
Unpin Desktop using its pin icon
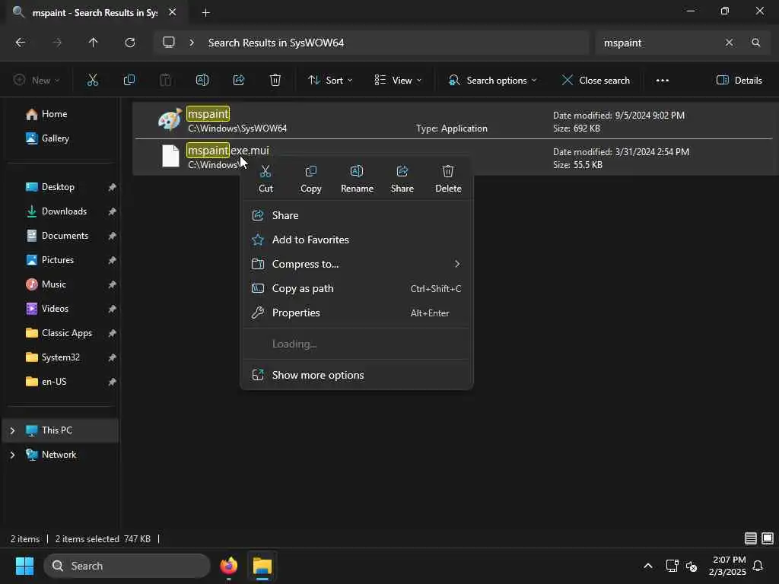tap(112, 187)
